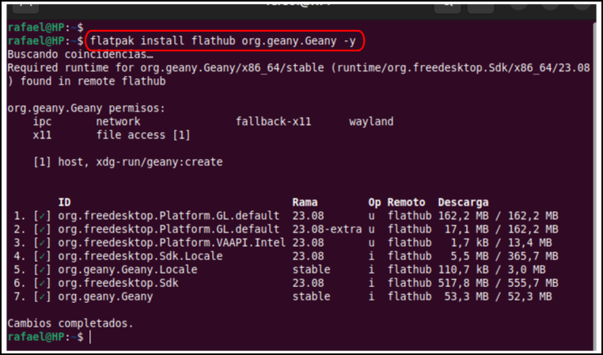The image size is (603, 355).
Task: Click the check mark on row 4
Action: [x=42, y=256]
